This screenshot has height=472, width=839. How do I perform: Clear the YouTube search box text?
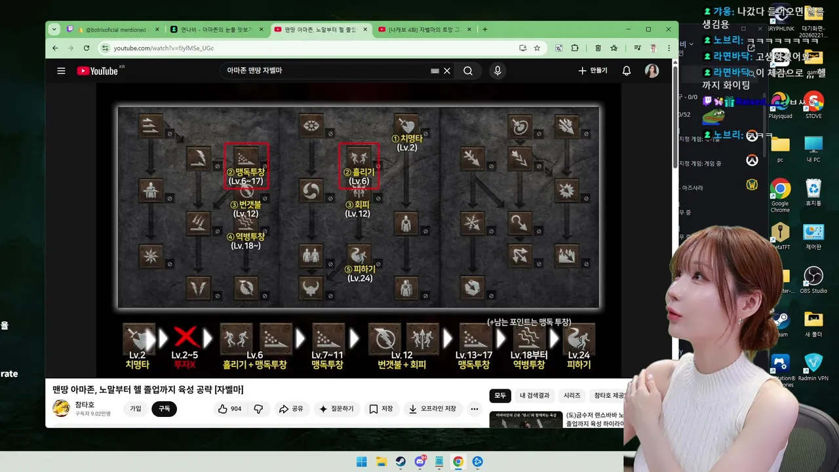click(447, 71)
